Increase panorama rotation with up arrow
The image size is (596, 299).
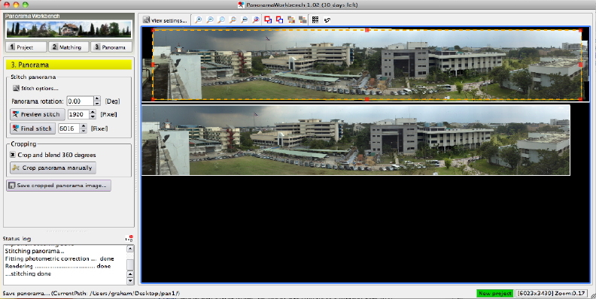[97, 98]
